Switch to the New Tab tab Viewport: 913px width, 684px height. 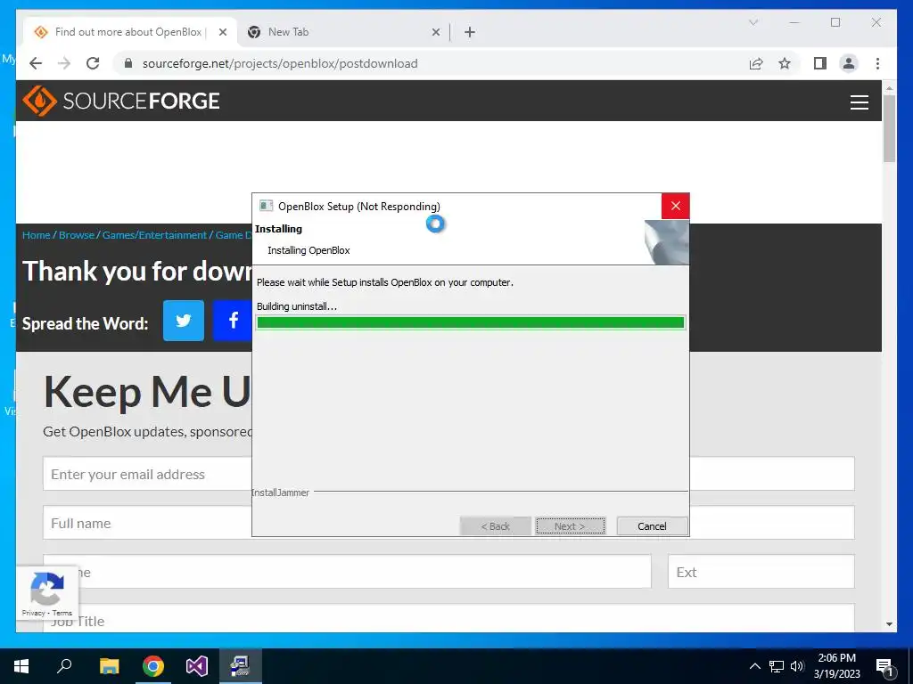click(x=343, y=32)
